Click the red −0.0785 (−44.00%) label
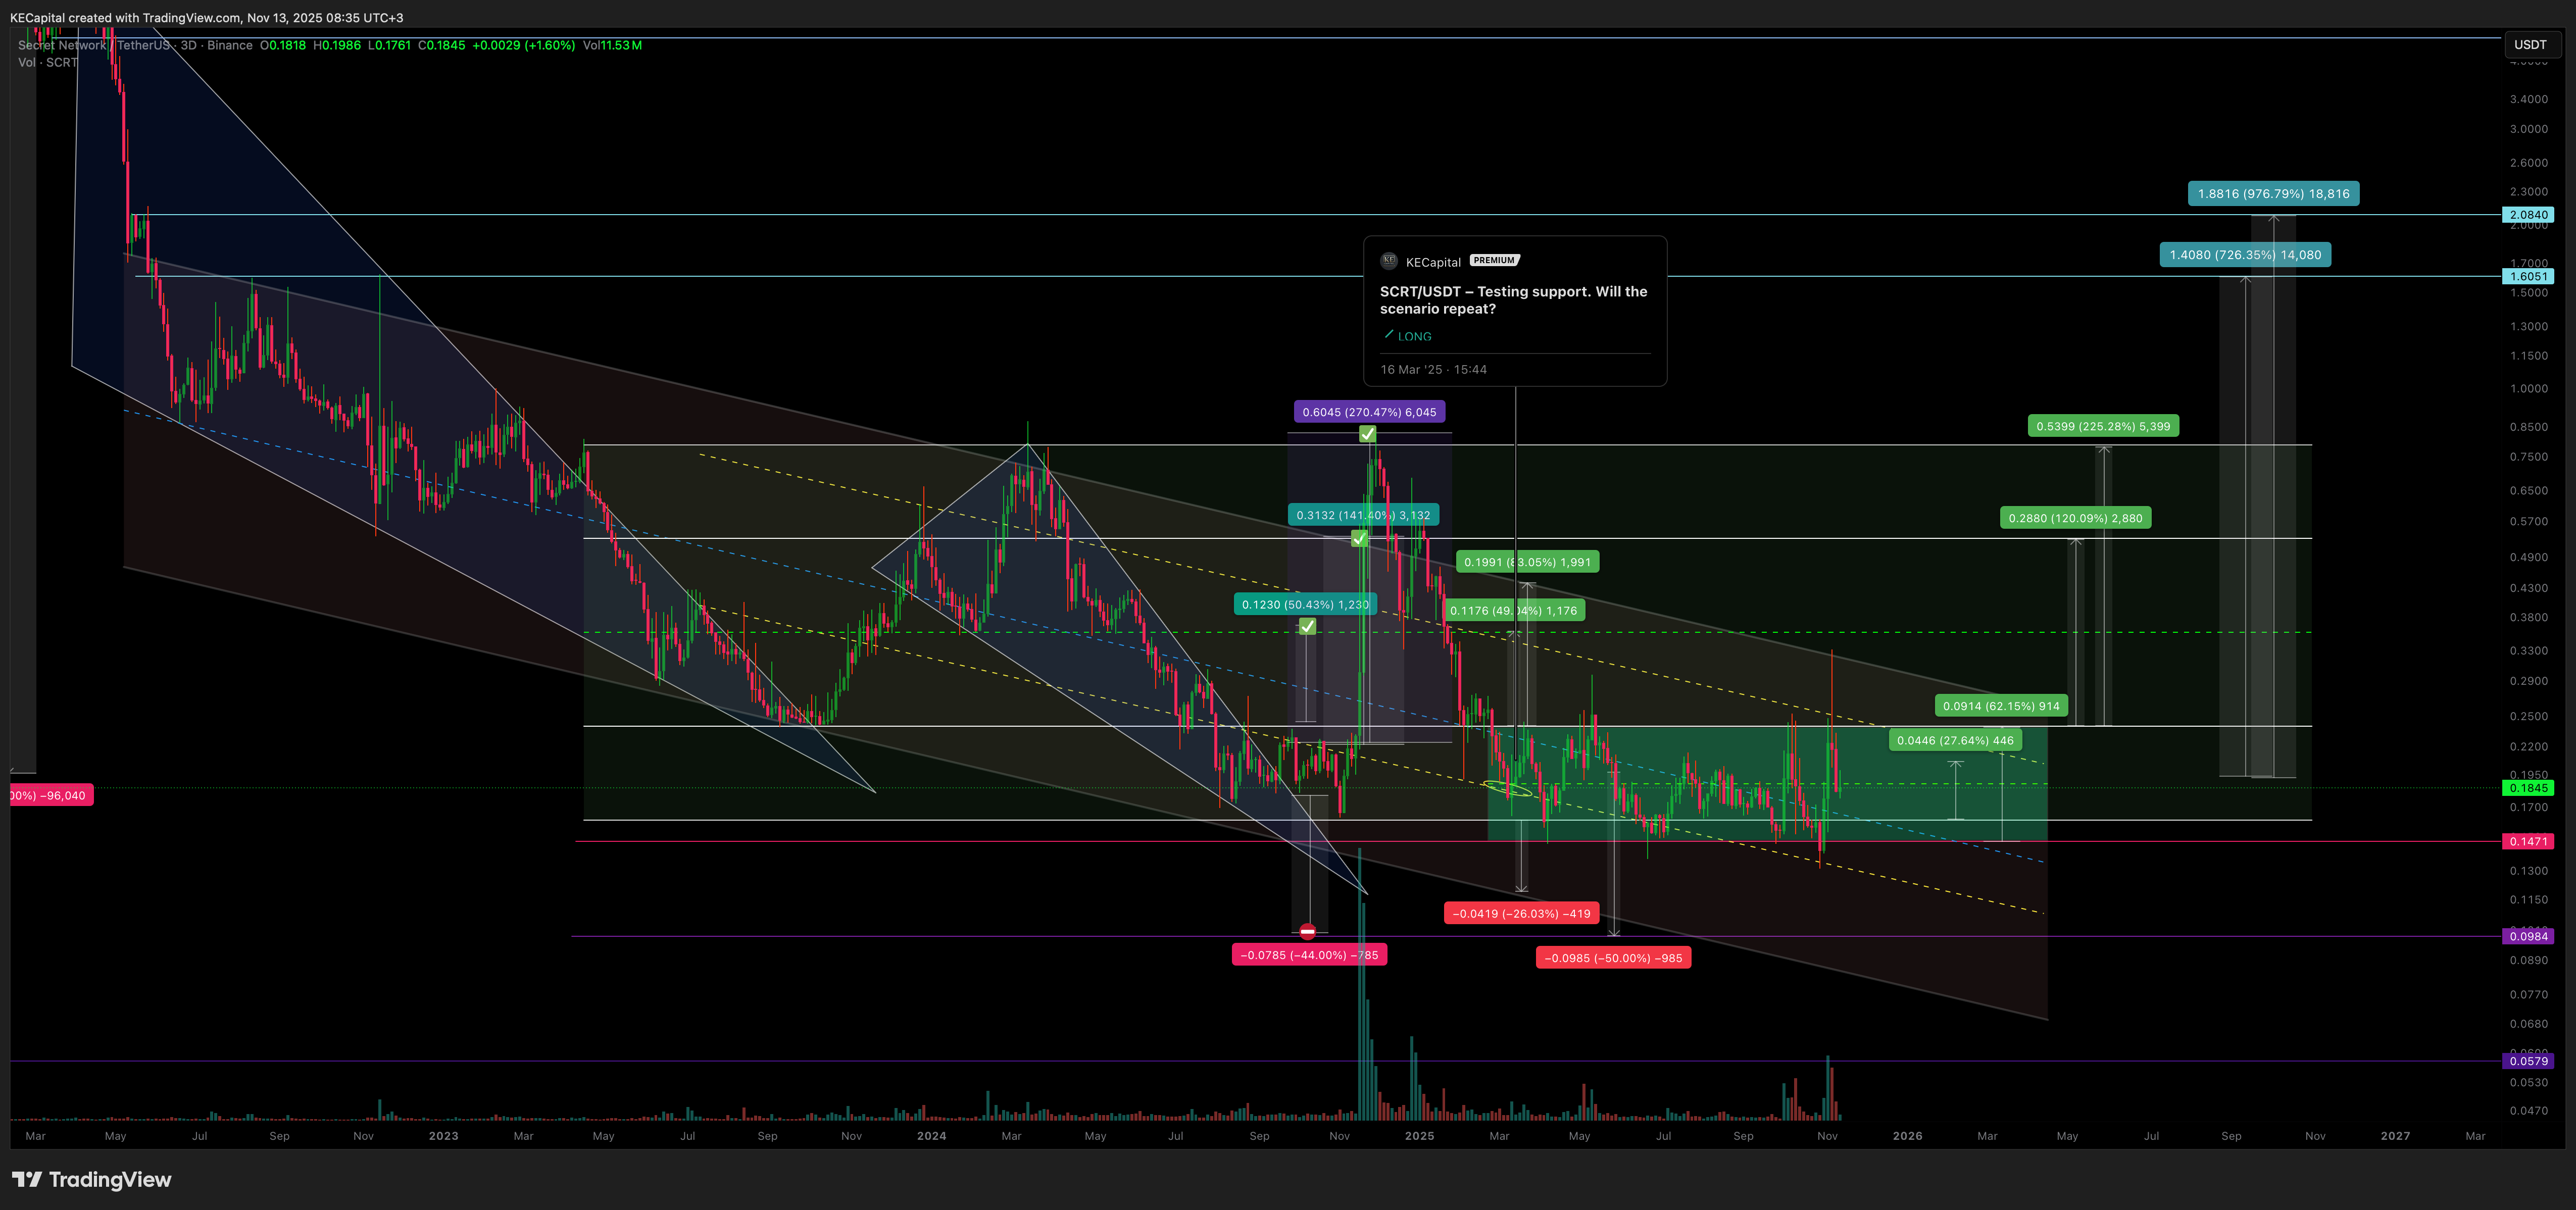The height and width of the screenshot is (1210, 2576). point(1309,955)
